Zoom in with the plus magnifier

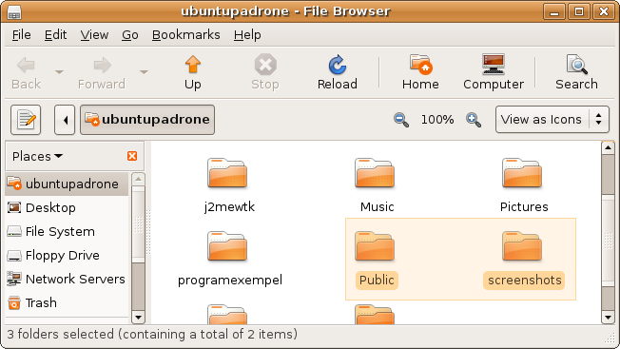pos(474,120)
